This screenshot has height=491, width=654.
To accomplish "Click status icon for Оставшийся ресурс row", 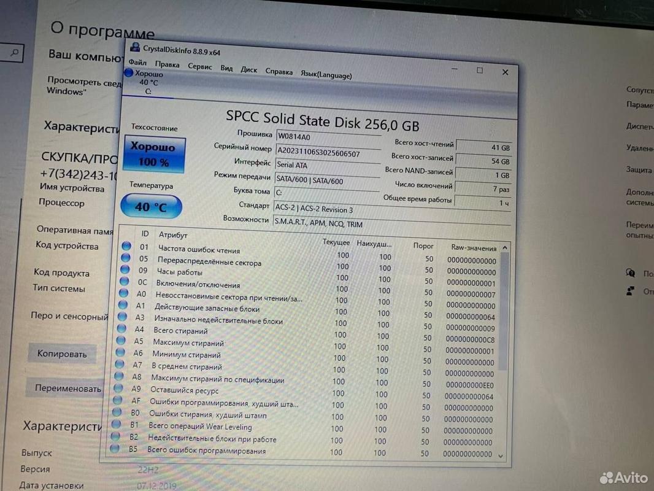I will [x=118, y=387].
